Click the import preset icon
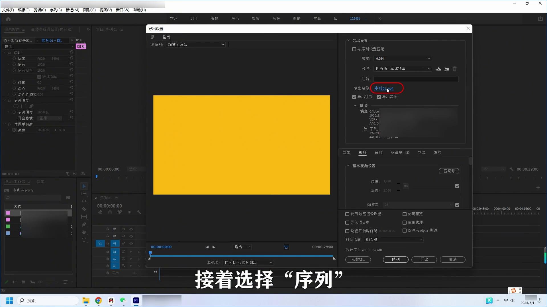Image resolution: width=547 pixels, height=307 pixels. pos(446,69)
